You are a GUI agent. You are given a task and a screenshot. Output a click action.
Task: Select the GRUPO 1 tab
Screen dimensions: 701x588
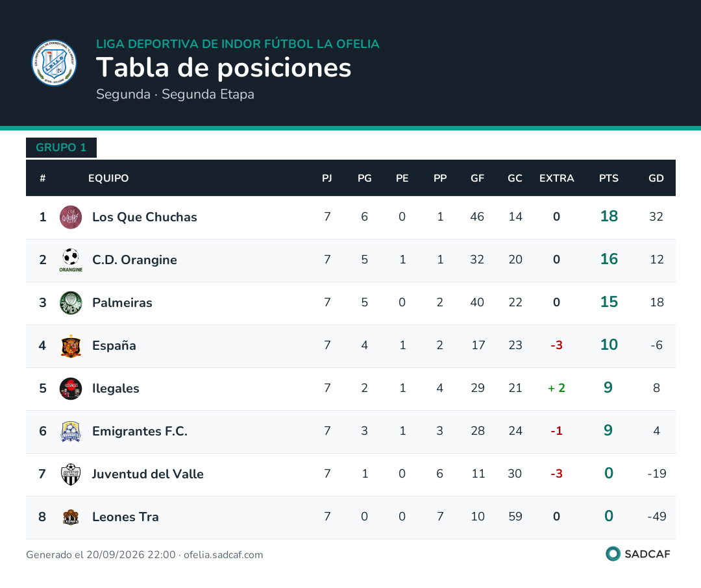[x=61, y=147]
